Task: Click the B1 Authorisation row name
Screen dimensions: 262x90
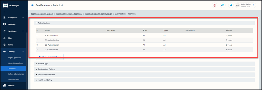Action: [52, 40]
